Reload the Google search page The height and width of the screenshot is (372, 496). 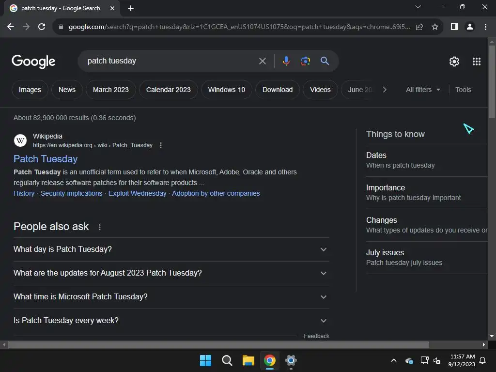(42, 27)
